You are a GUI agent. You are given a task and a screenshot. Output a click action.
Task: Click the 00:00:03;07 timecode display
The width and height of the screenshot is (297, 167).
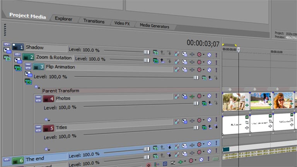pos(203,44)
